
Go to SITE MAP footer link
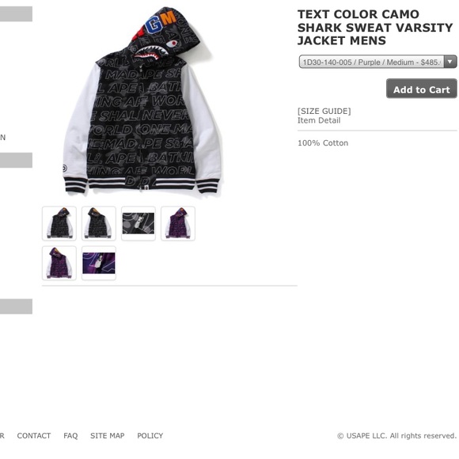(x=108, y=436)
